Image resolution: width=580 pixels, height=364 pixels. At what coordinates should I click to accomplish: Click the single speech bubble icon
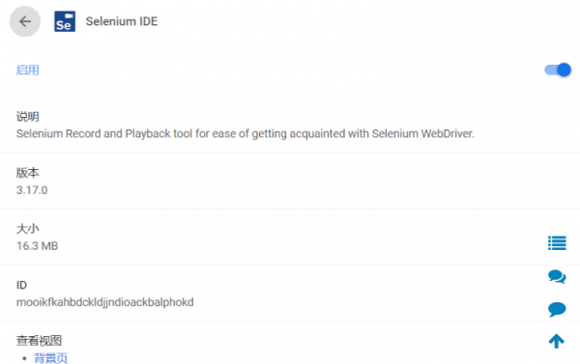557,309
